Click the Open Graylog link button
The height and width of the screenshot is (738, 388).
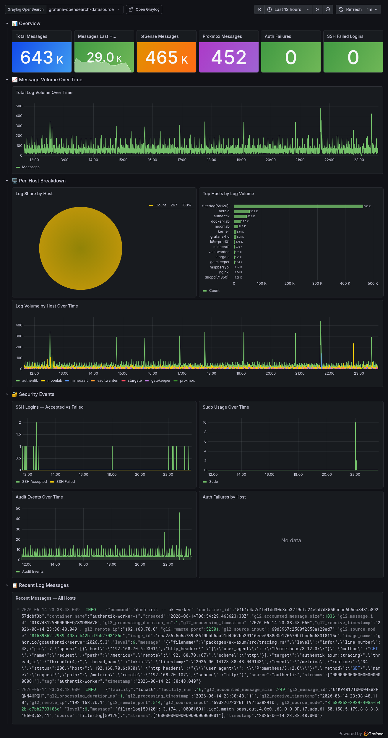144,9
